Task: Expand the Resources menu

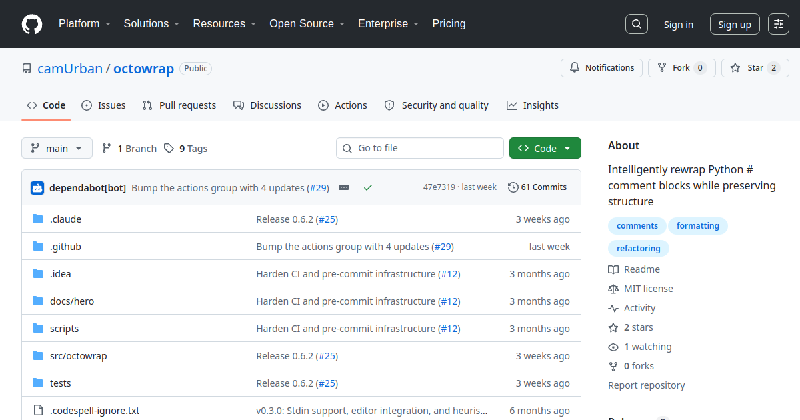Action: [x=225, y=24]
